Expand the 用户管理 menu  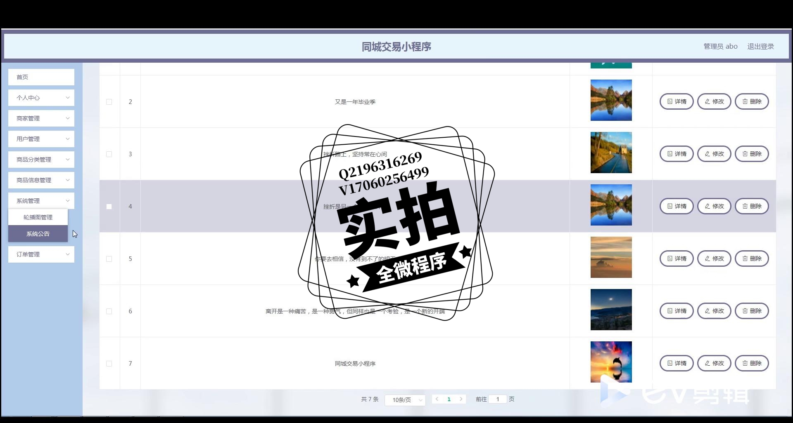pos(41,139)
